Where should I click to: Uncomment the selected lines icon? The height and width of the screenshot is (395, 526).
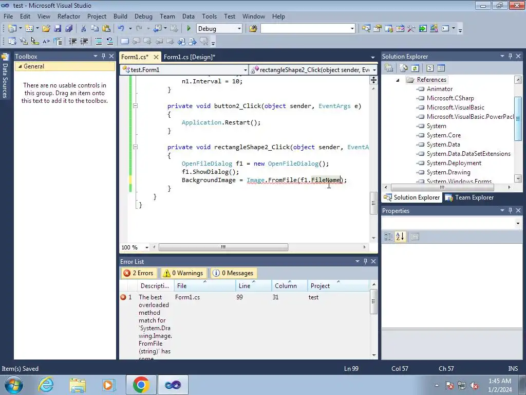[x=110, y=41]
